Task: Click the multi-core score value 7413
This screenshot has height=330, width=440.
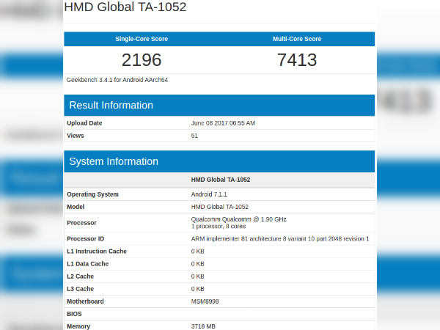Action: (x=297, y=60)
